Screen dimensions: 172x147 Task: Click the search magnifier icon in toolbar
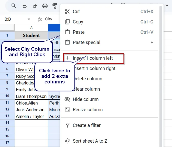pyautogui.click(x=14, y=6)
